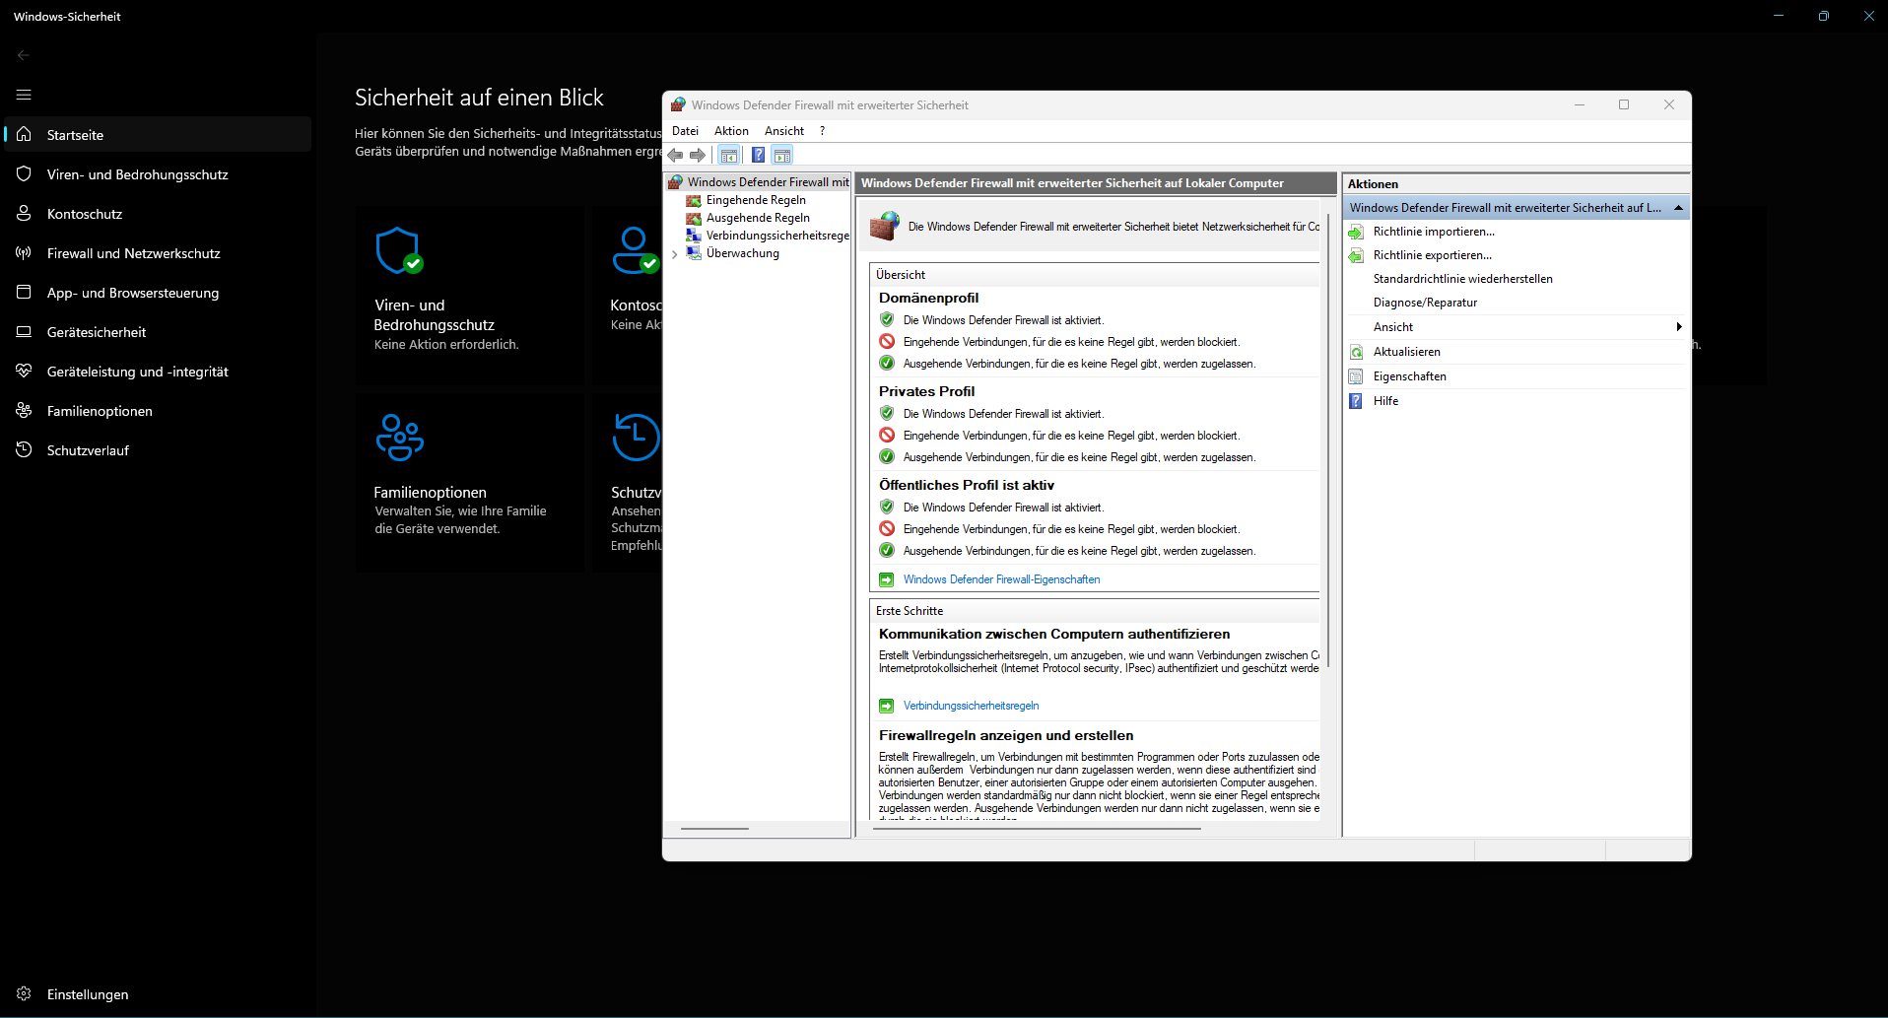Click the Aktualisieren refresh icon
Image resolution: width=1888 pixels, height=1018 pixels.
tap(1356, 352)
